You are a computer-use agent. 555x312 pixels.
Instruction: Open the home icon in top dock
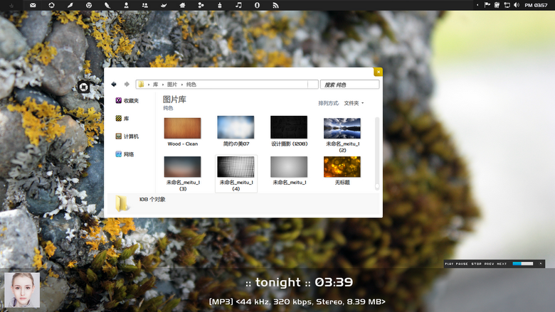(182, 5)
